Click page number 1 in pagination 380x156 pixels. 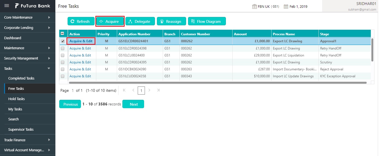141,90
